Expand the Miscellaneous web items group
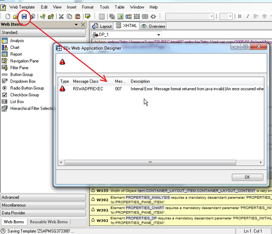Image resolution: width=272 pixels, height=234 pixels. pos(43,205)
